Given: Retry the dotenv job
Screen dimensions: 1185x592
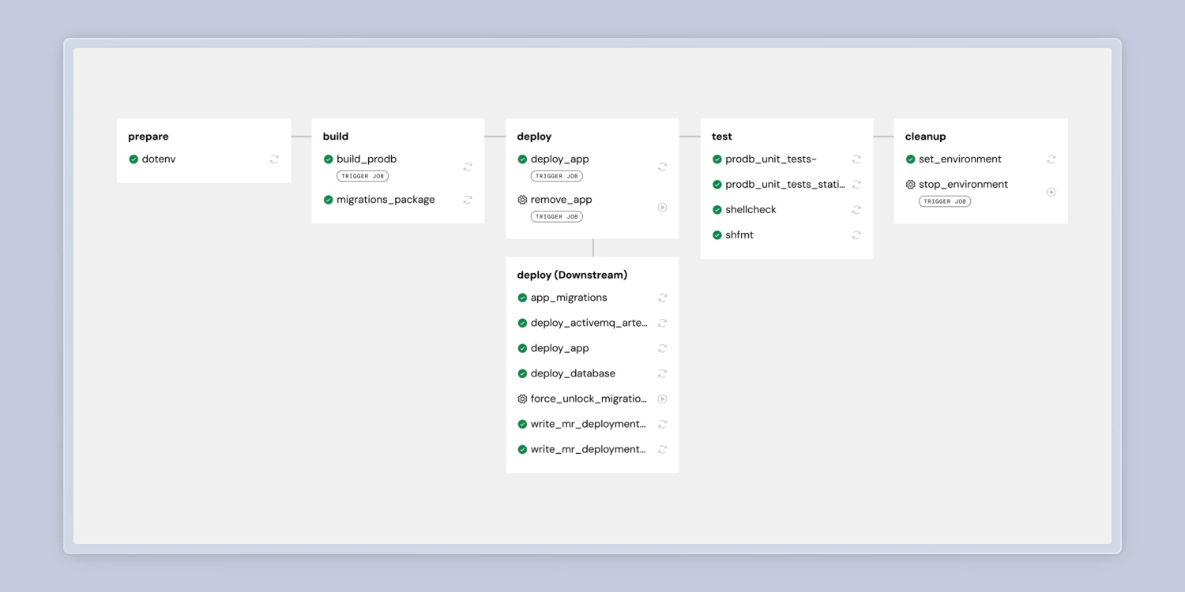Looking at the screenshot, I should (x=274, y=159).
